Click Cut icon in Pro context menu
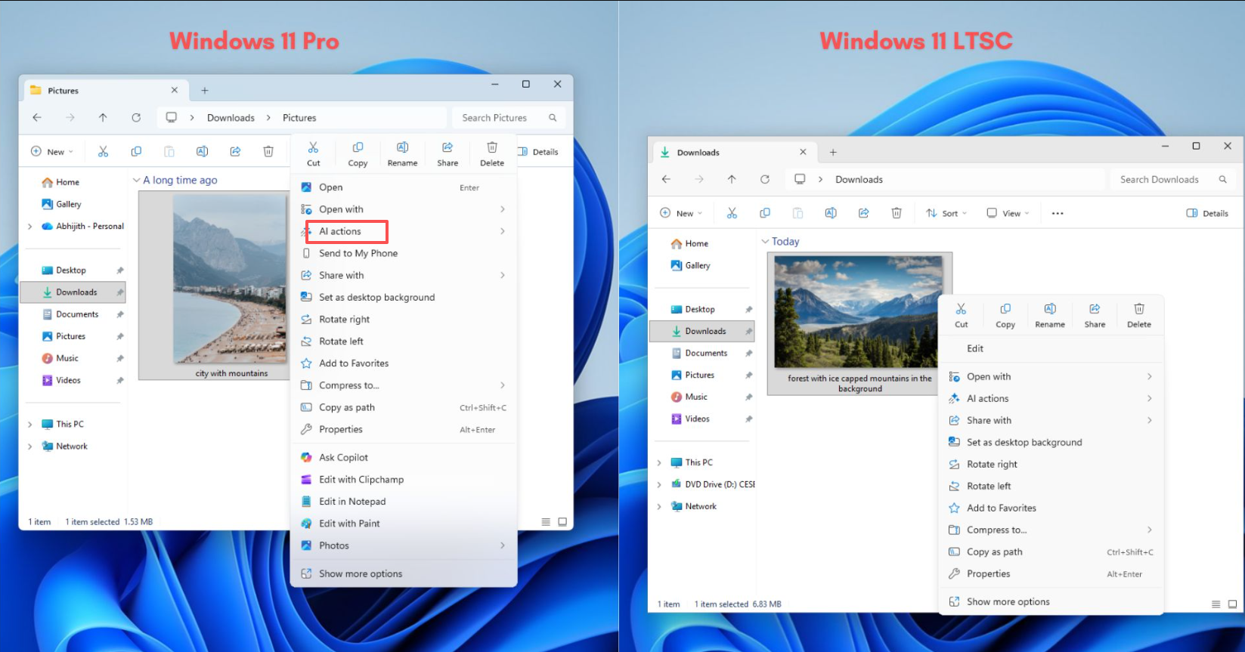This screenshot has width=1245, height=652. [x=313, y=147]
